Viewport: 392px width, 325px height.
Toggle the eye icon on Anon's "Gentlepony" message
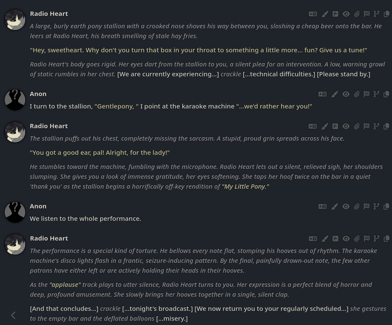pyautogui.click(x=346, y=94)
